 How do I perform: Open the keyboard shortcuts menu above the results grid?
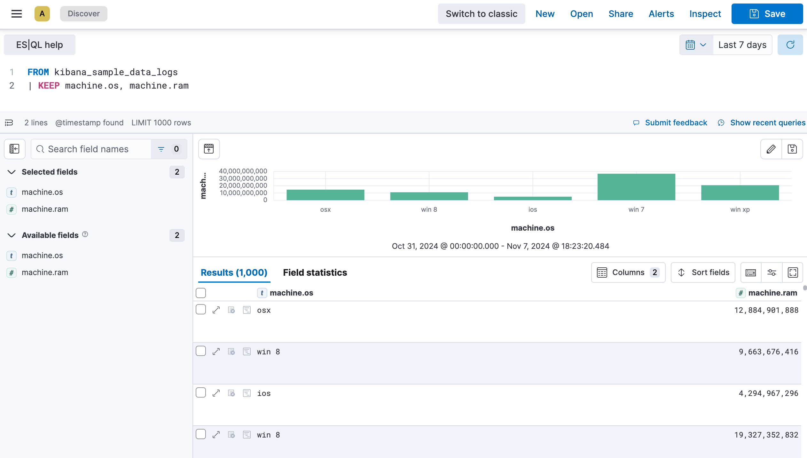tap(750, 272)
